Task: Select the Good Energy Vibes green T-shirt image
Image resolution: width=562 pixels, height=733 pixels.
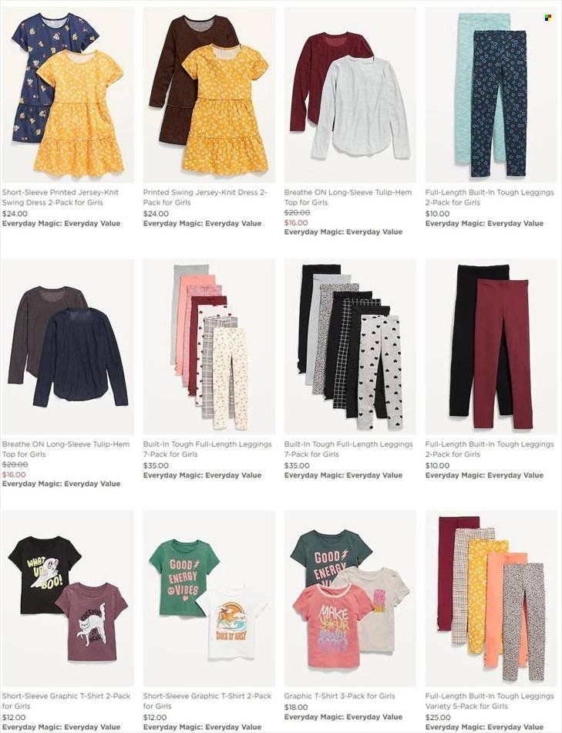Action: pos(209,599)
